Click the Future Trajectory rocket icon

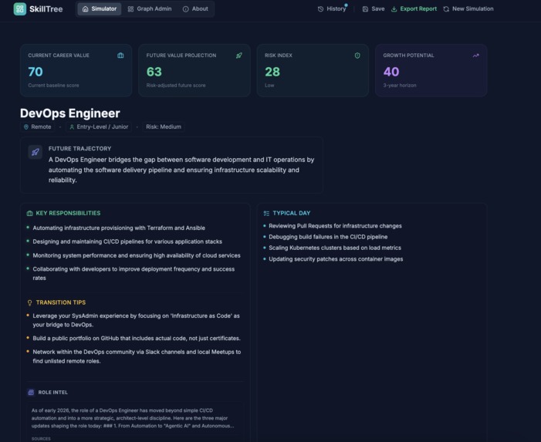[x=36, y=152]
